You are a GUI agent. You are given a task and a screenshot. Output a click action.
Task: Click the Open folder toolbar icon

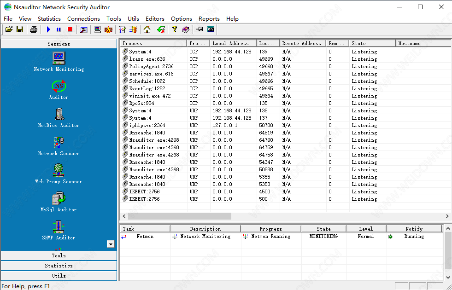click(x=9, y=29)
